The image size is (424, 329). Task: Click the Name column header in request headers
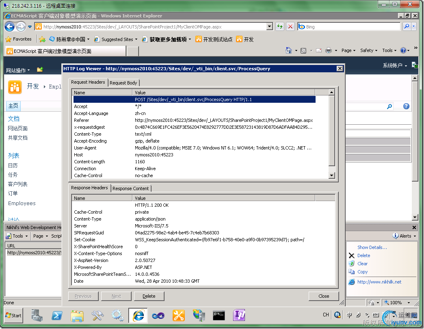[x=102, y=93]
